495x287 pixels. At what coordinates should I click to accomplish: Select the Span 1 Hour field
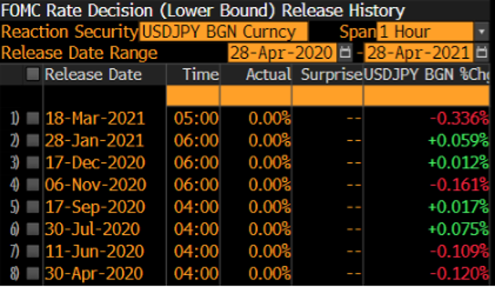(x=425, y=31)
